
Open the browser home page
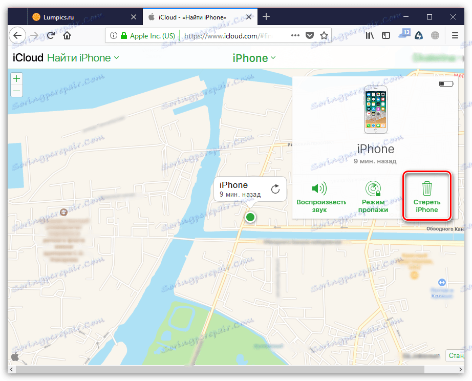(67, 35)
